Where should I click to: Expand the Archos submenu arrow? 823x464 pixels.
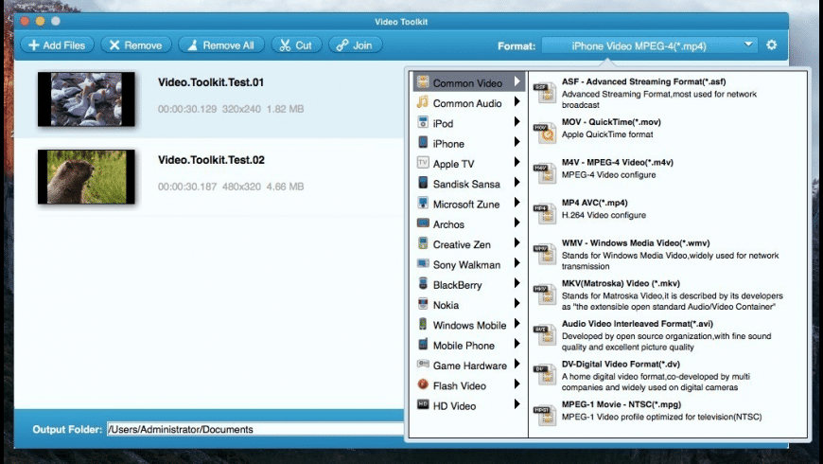click(x=517, y=223)
